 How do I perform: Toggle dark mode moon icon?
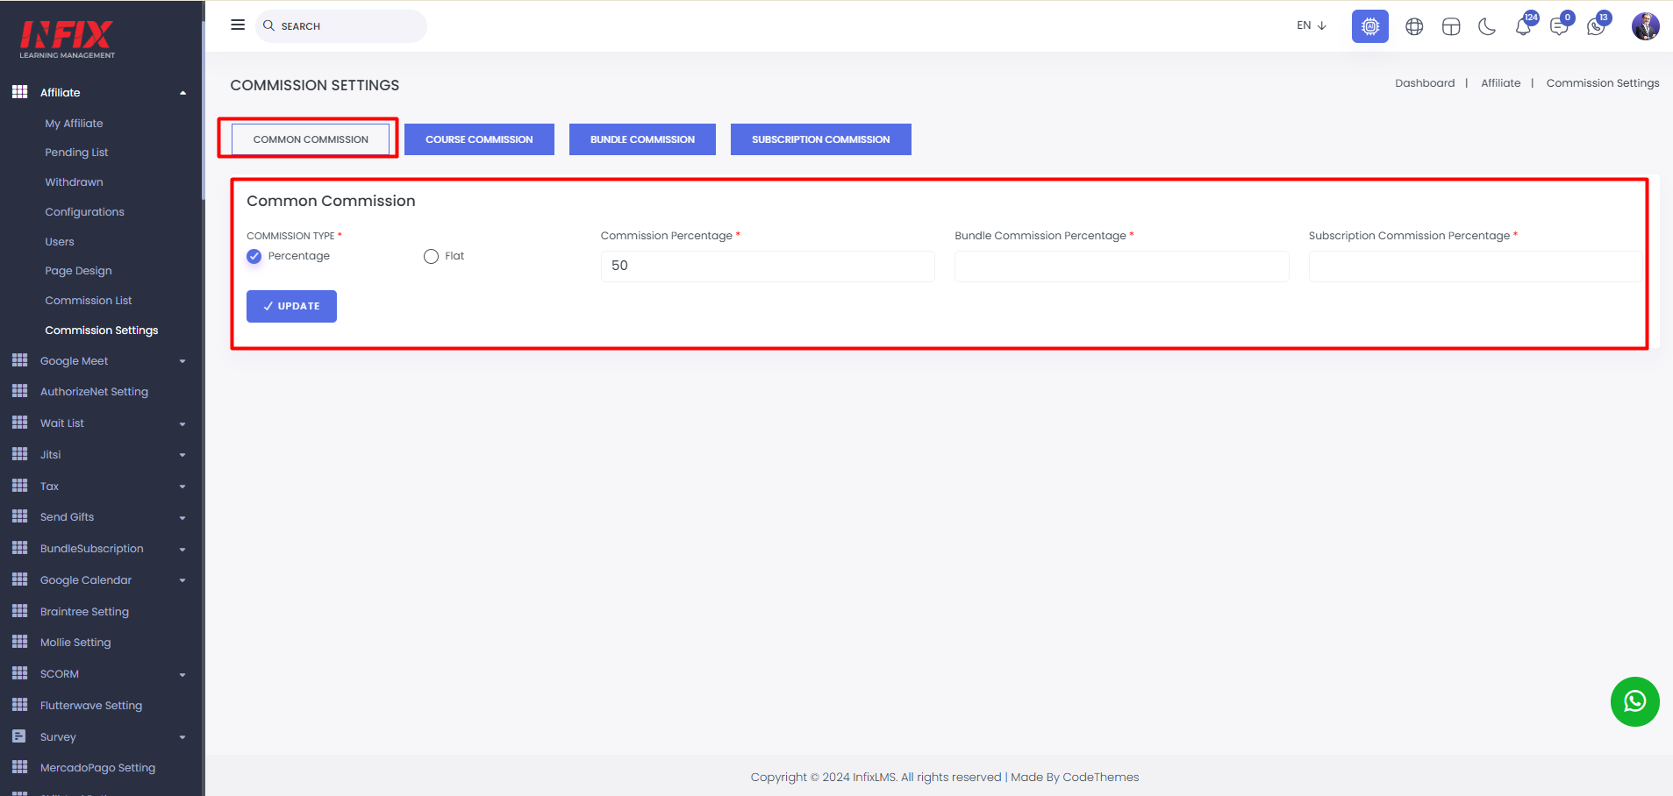coord(1487,27)
